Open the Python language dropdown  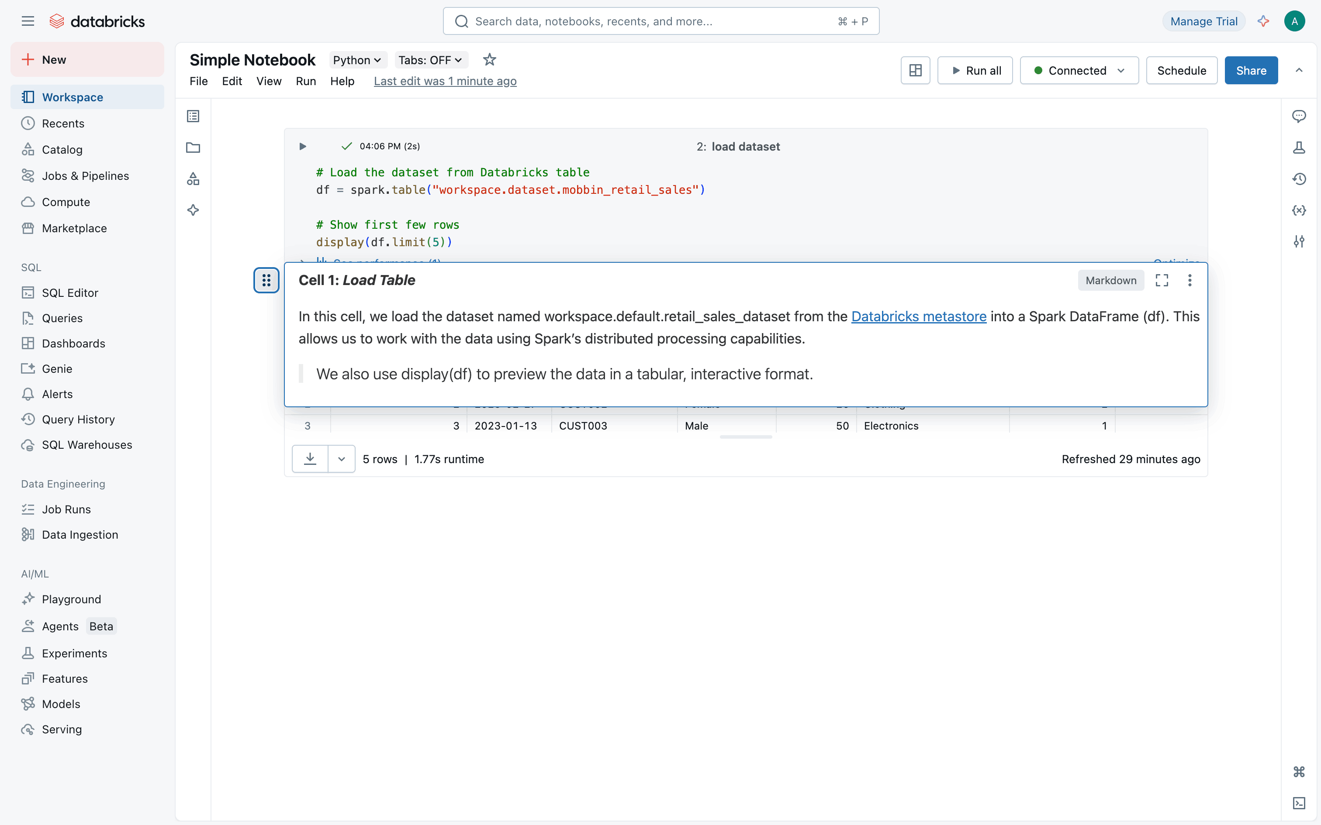tap(357, 60)
